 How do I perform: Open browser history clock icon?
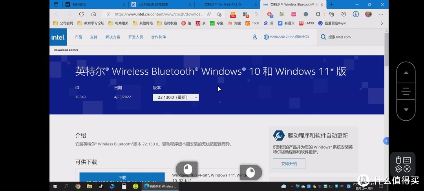pyautogui.click(x=344, y=14)
